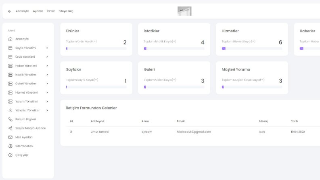Open Mail Ayarları page
This screenshot has height=180, width=320.
(24, 137)
